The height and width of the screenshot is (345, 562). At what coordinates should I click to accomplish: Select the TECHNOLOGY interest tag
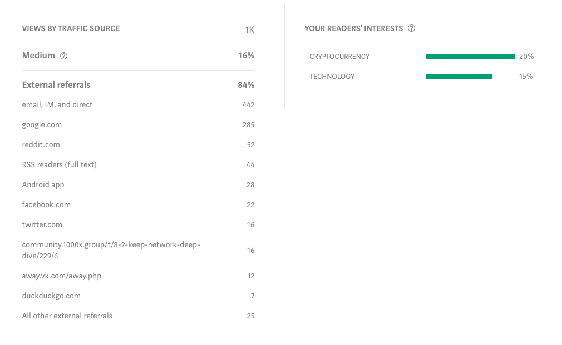[x=332, y=77]
